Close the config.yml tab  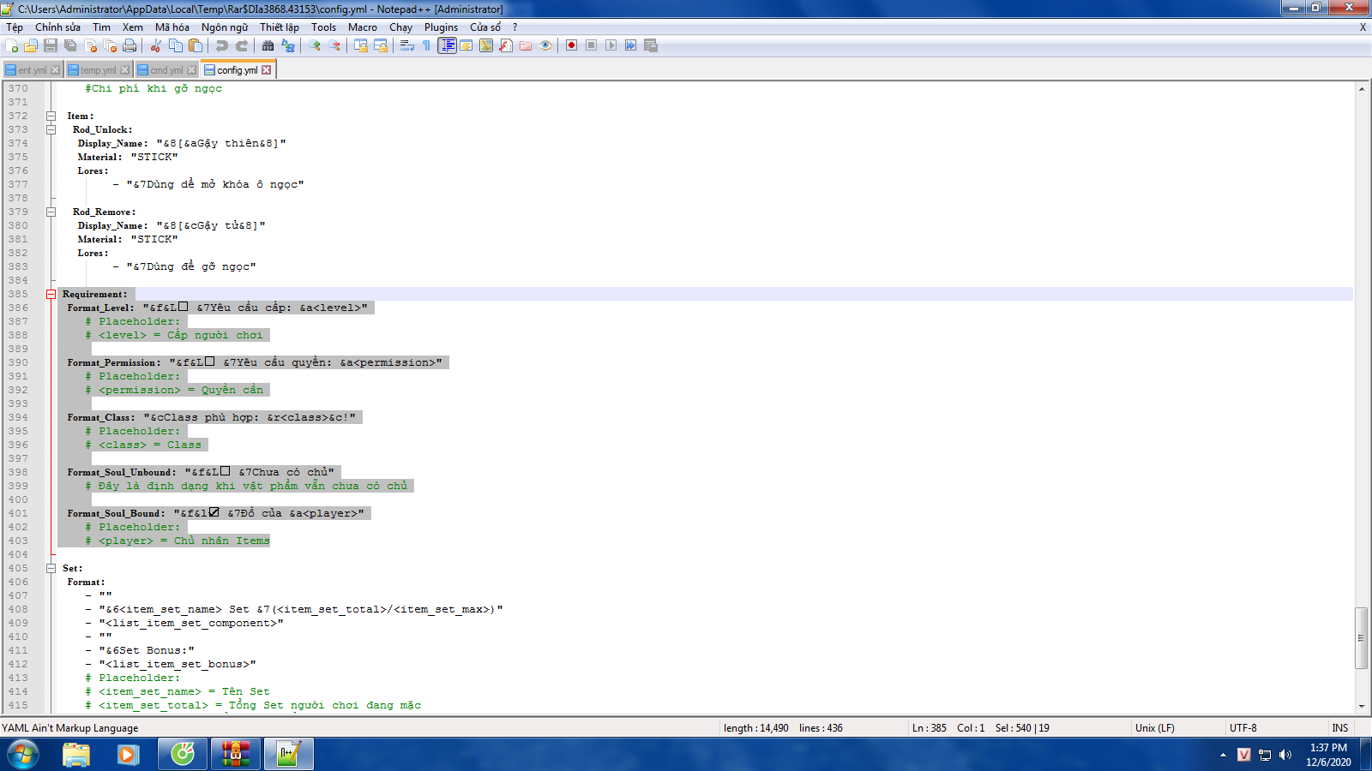pos(267,70)
